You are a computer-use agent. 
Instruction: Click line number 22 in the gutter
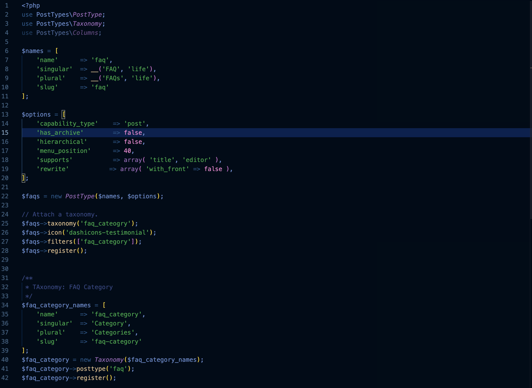coord(5,196)
